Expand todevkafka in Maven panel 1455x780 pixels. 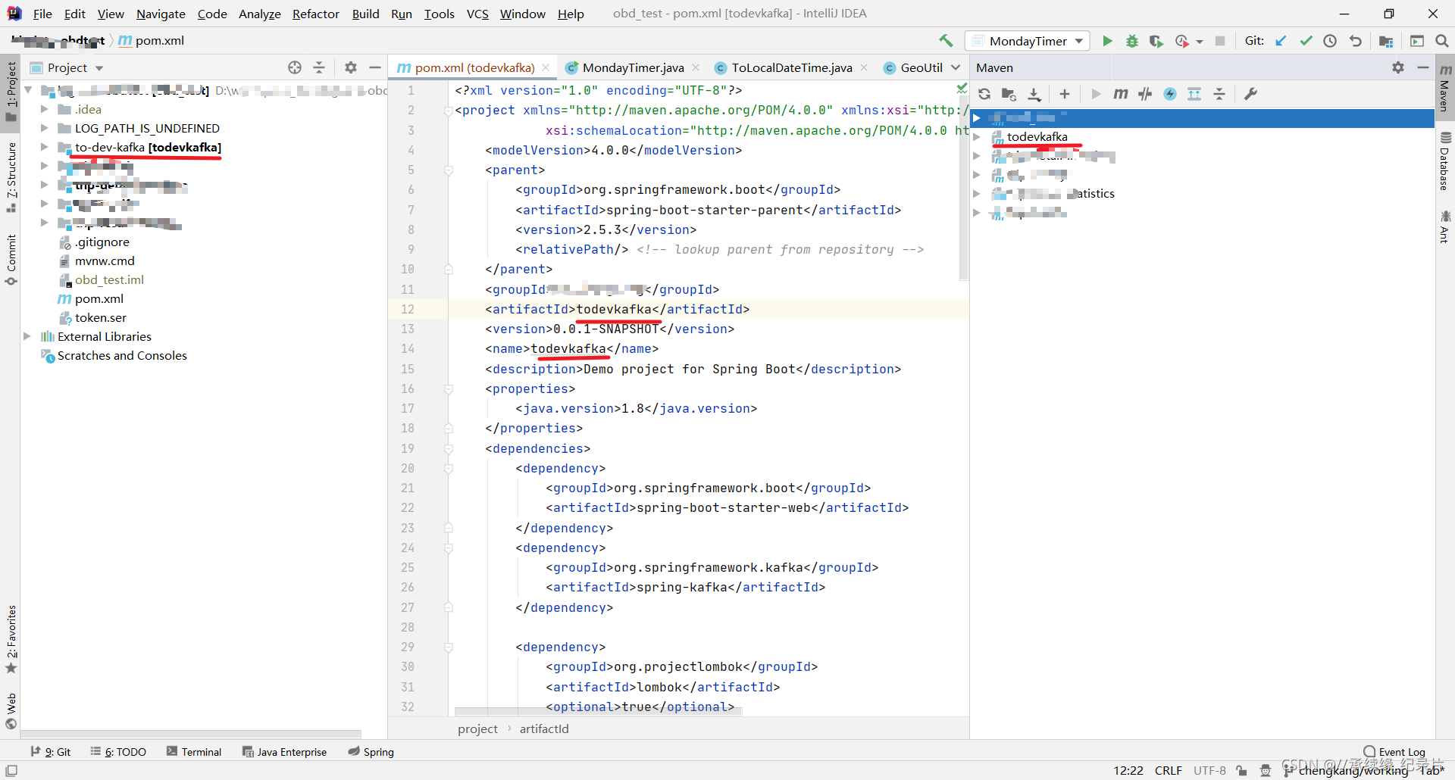point(977,136)
